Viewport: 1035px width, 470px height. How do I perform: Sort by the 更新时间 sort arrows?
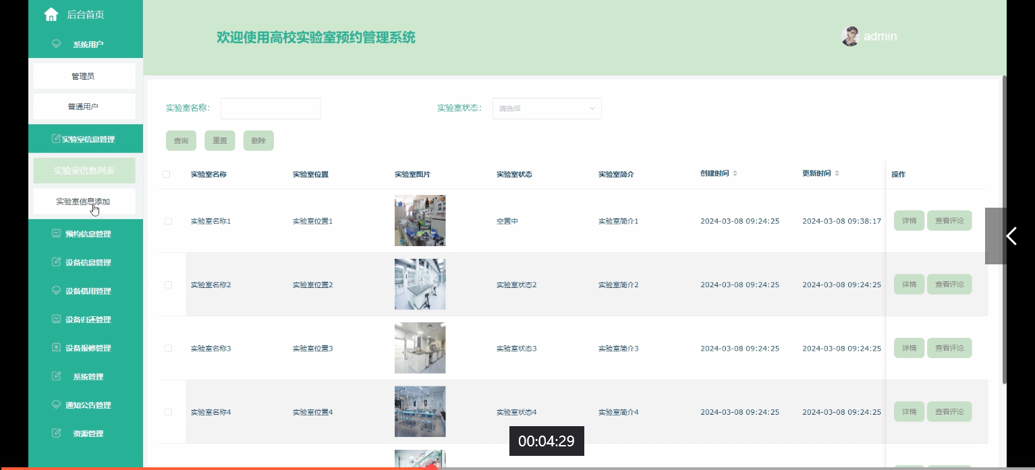pos(837,174)
